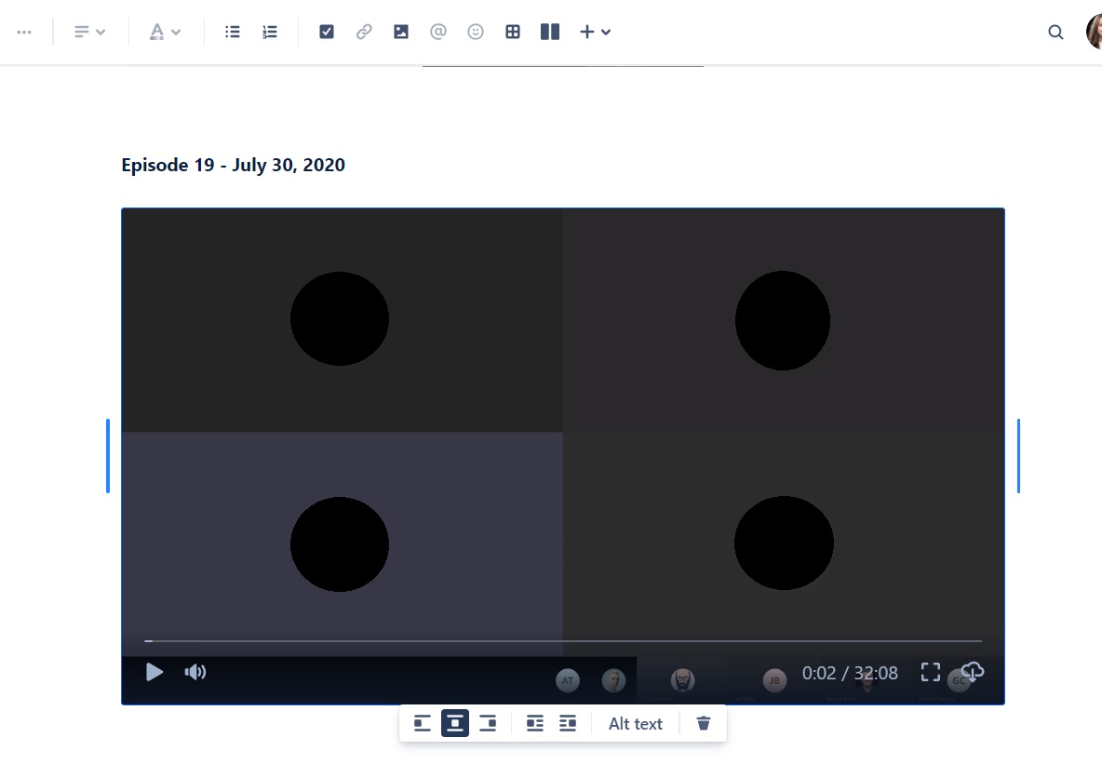This screenshot has width=1102, height=778.
Task: Insert an image or file
Action: click(400, 32)
